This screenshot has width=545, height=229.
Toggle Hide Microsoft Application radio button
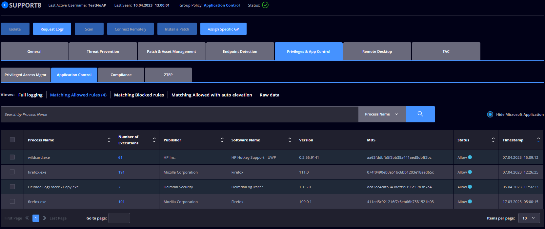(490, 114)
